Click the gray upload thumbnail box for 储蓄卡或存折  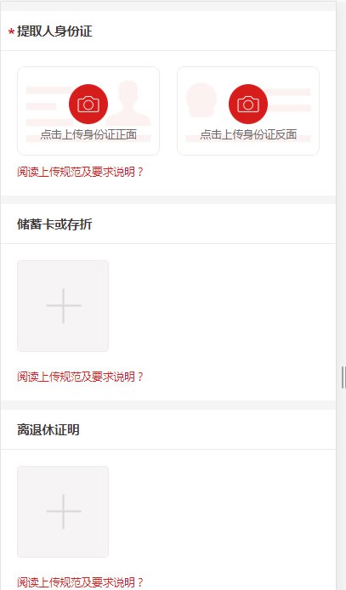pyautogui.click(x=63, y=306)
